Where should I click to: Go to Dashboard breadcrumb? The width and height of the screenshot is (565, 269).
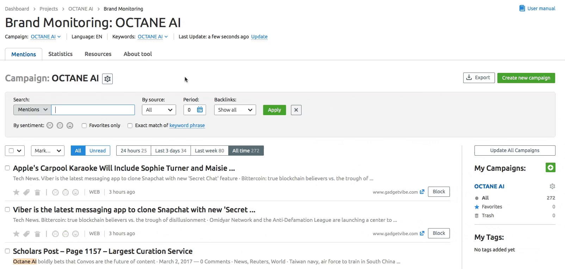[x=17, y=9]
